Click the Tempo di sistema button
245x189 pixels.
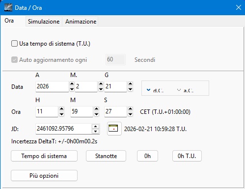tap(44, 156)
